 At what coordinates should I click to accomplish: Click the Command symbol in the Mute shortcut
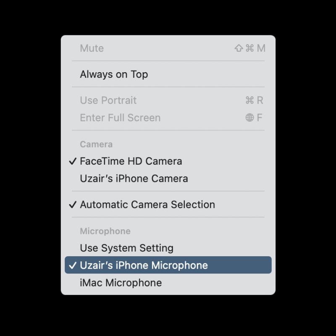click(250, 48)
